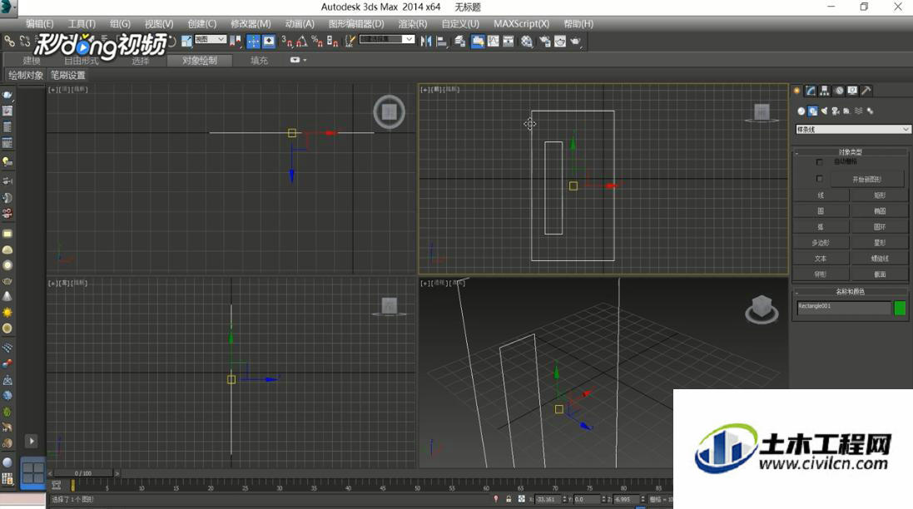The height and width of the screenshot is (509, 913).
Task: Open the 修改器(M) menu
Action: [x=251, y=24]
